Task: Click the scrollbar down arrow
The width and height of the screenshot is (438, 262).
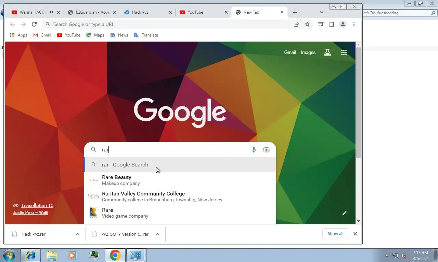Action: tap(359, 221)
